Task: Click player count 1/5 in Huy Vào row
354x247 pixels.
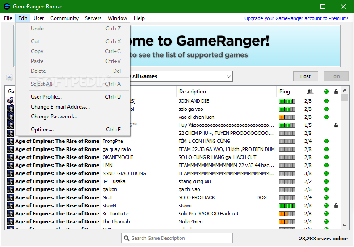Action: tap(308, 125)
